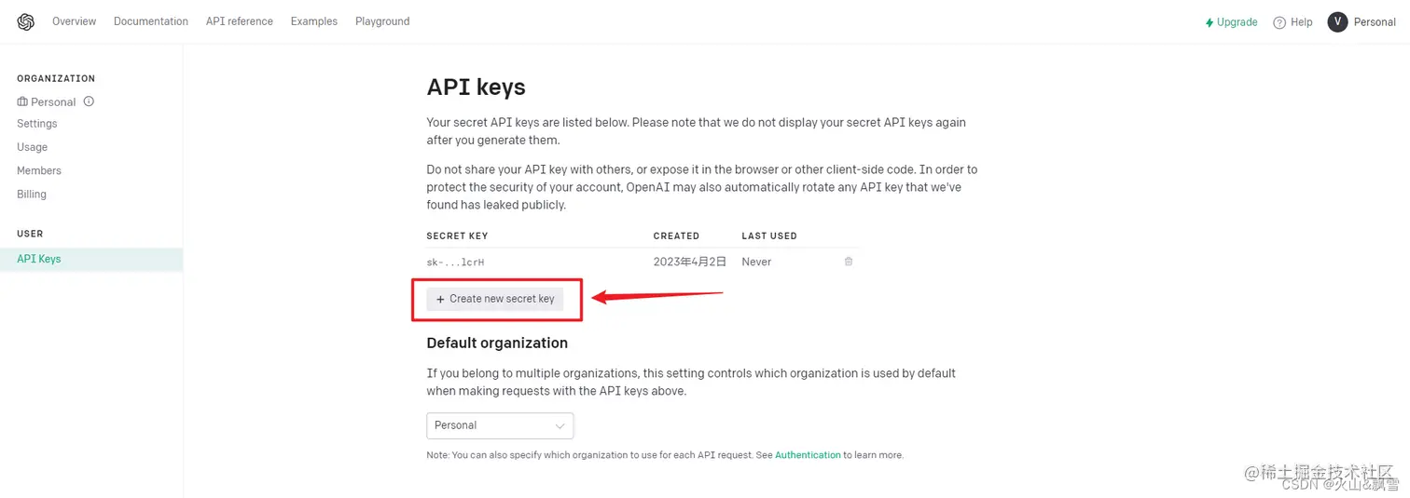
Task: Open the API reference page
Action: tap(240, 21)
